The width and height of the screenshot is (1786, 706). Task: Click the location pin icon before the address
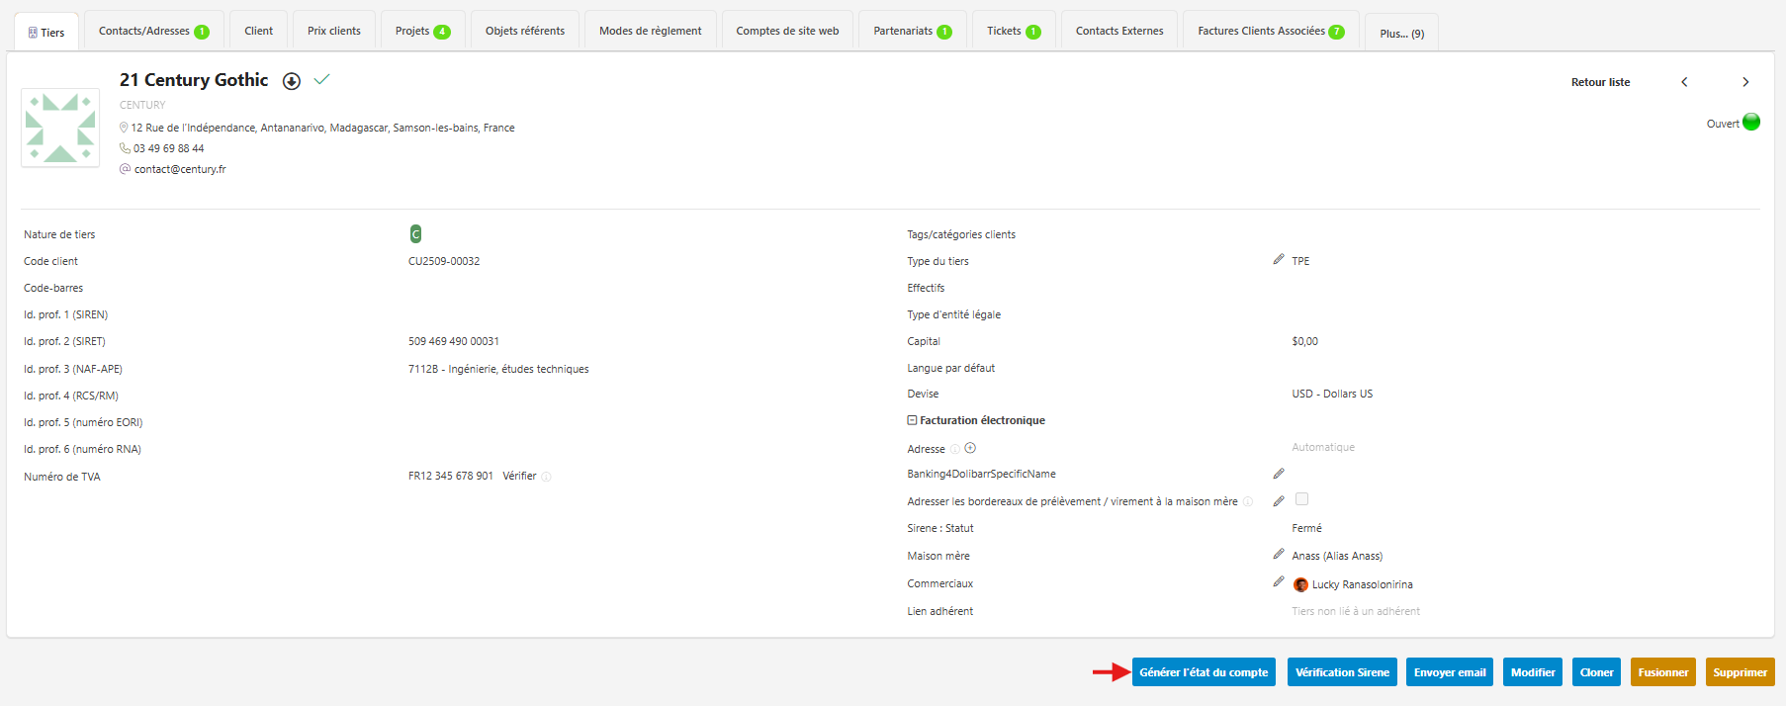(x=124, y=128)
